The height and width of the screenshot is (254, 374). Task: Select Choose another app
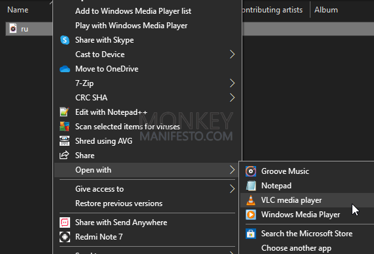(x=296, y=248)
